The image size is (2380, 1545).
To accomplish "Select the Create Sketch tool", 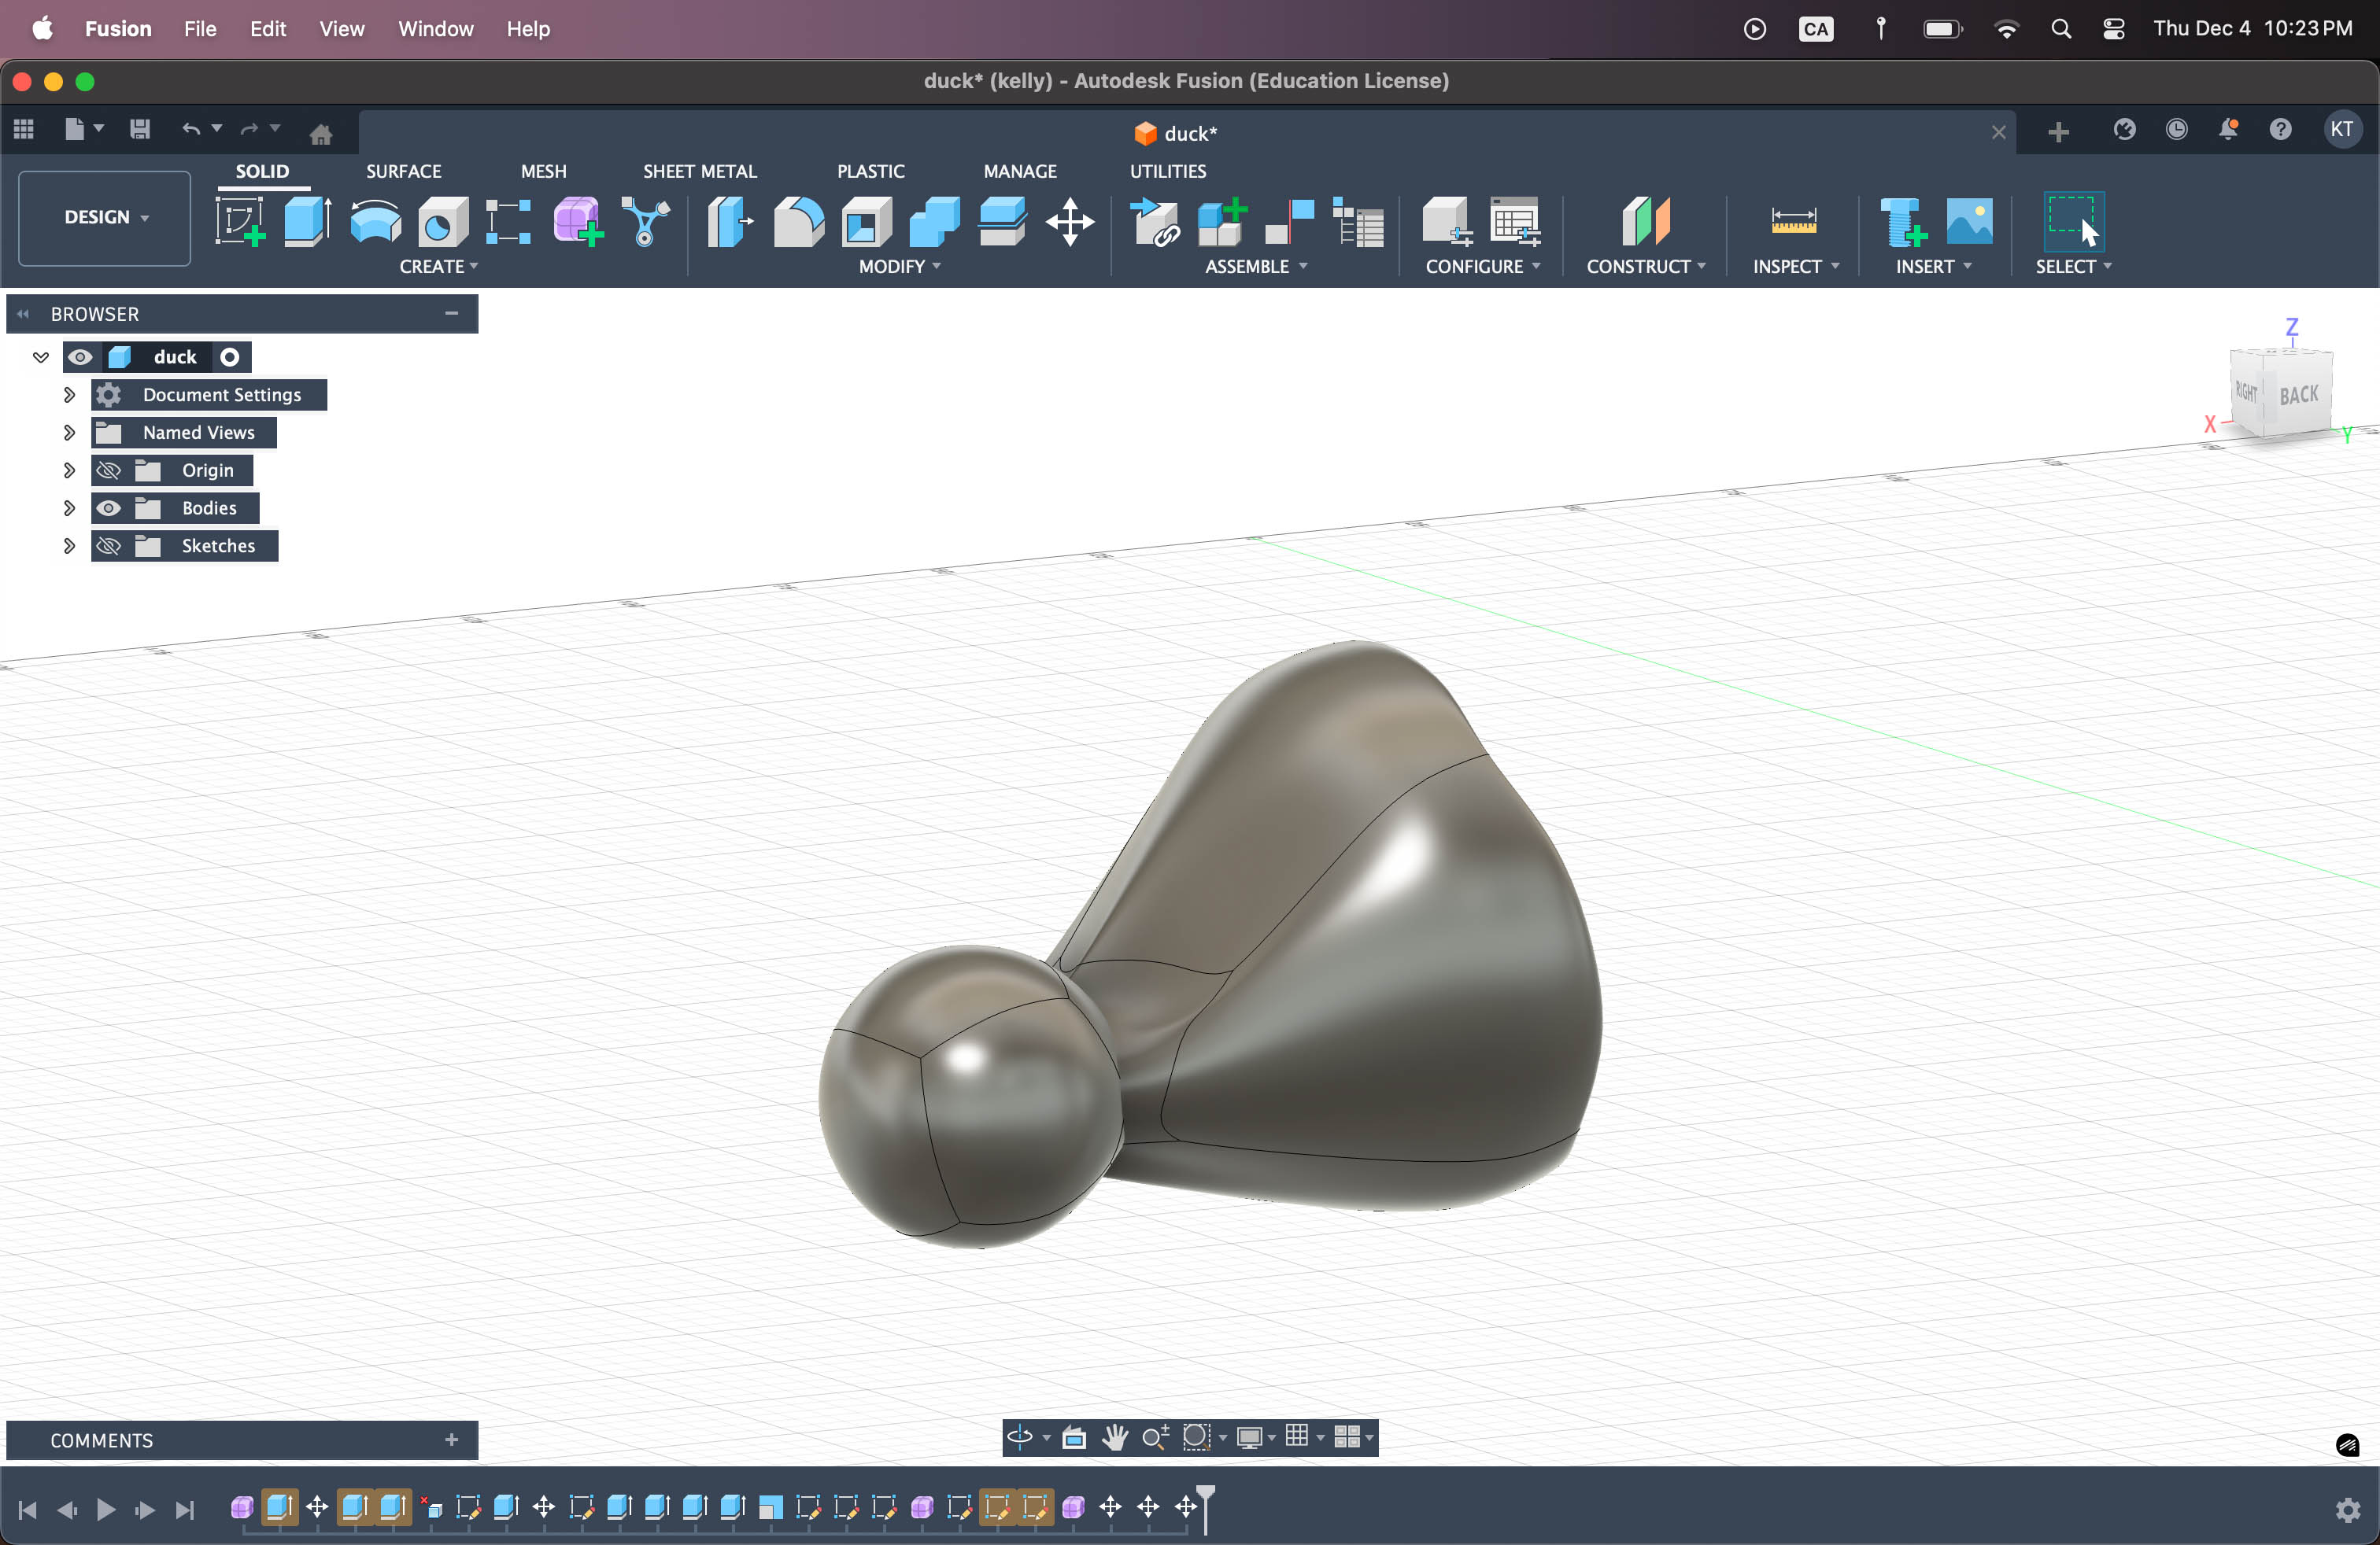I will tap(240, 221).
